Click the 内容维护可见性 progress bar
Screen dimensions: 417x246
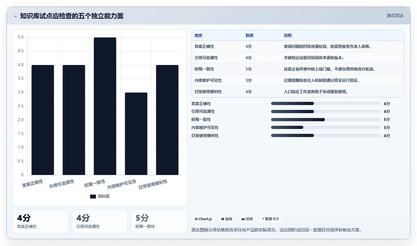pyautogui.click(x=326, y=127)
